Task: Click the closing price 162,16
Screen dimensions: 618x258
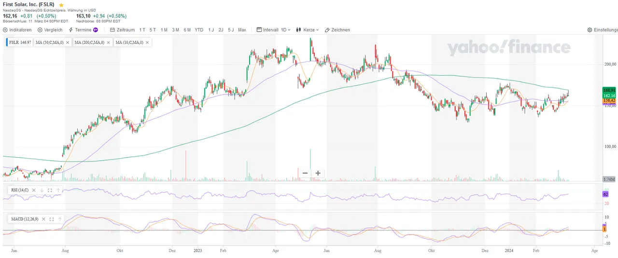Action: pyautogui.click(x=10, y=16)
